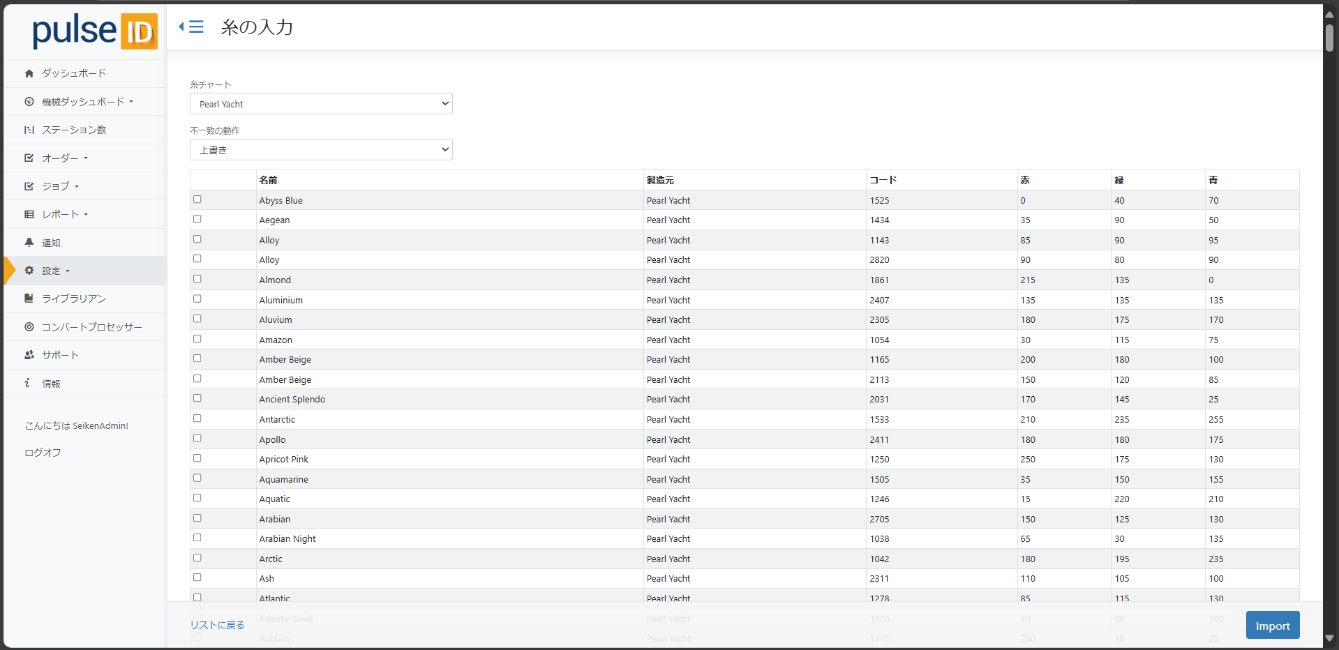Viewport: 1339px width, 650px height.
Task: Click the home icon beside ダッシュボード
Action: (x=29, y=73)
